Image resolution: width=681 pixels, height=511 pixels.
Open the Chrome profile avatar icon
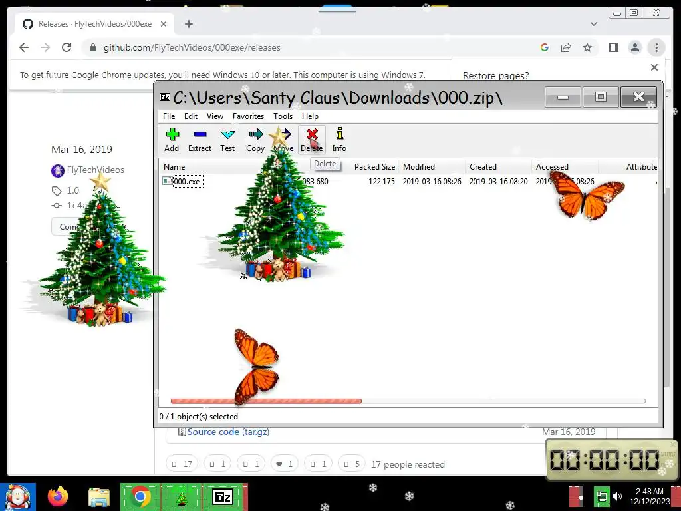[635, 47]
